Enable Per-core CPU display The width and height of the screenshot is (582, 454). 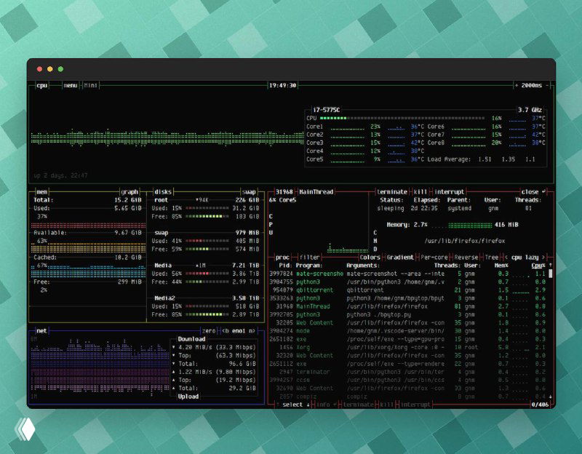click(435, 257)
